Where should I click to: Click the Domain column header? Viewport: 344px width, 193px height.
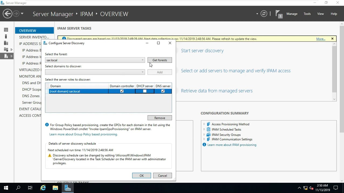[x=78, y=86]
